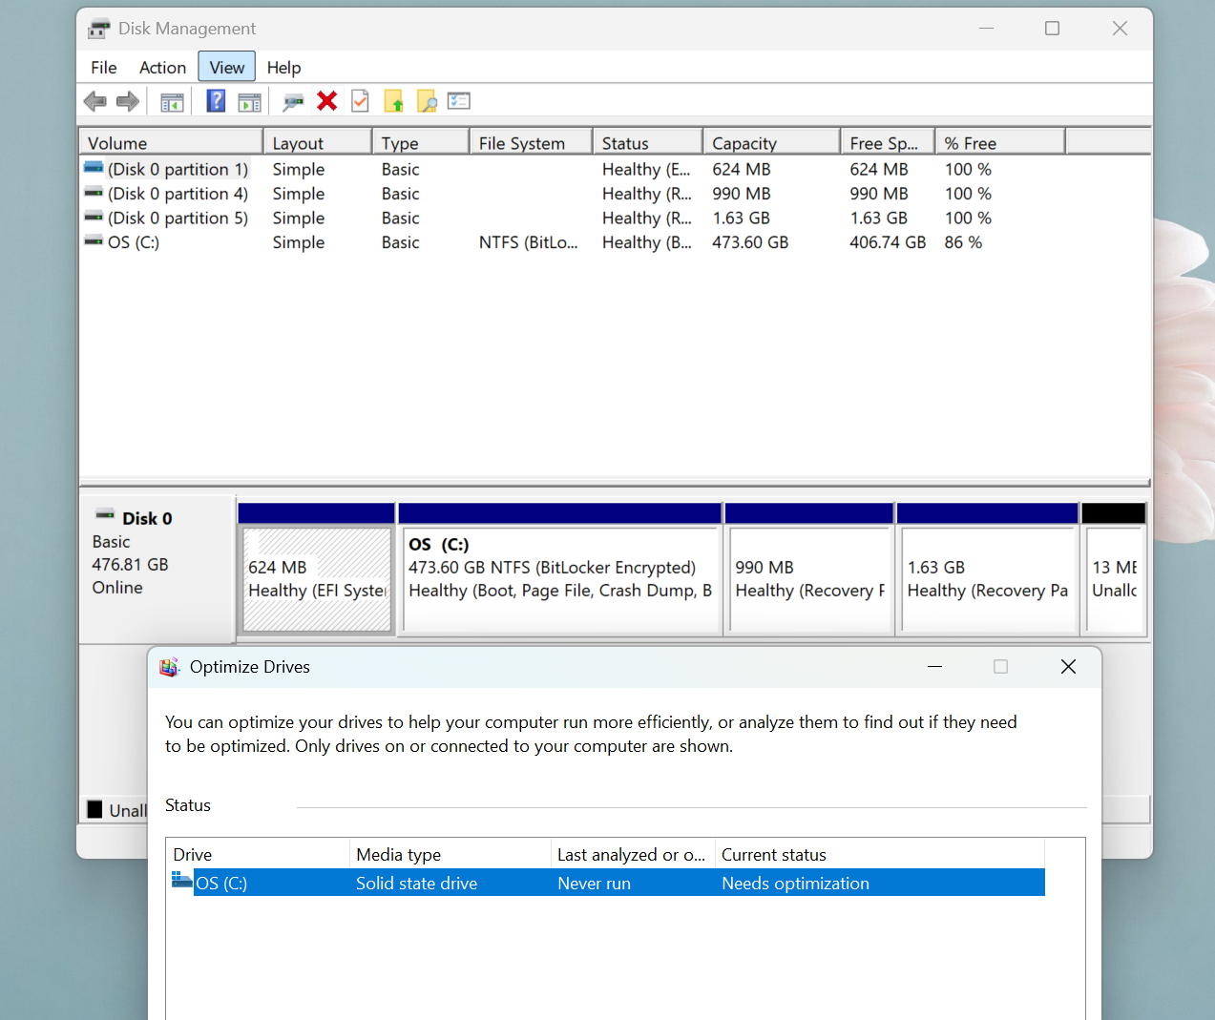Toggle Show/Hide Console Tree icon
Viewport: 1215px width, 1020px height.
click(x=173, y=101)
